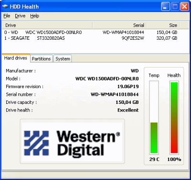Image resolution: width=191 pixels, height=180 pixels.
Task: Click the Health label above the bar
Action: coord(174,75)
